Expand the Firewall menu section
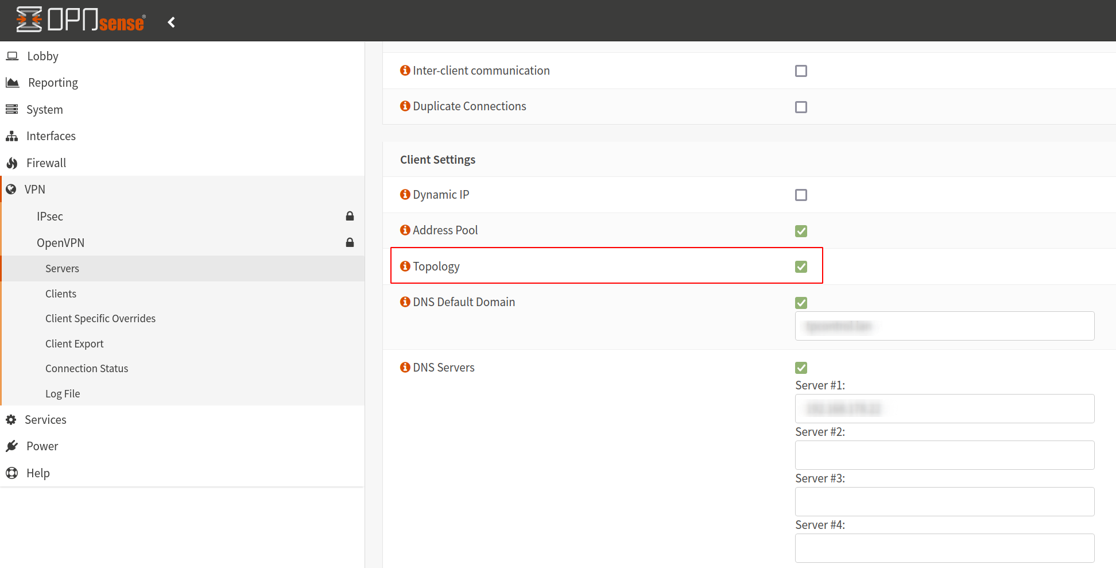1116x568 pixels. (46, 163)
